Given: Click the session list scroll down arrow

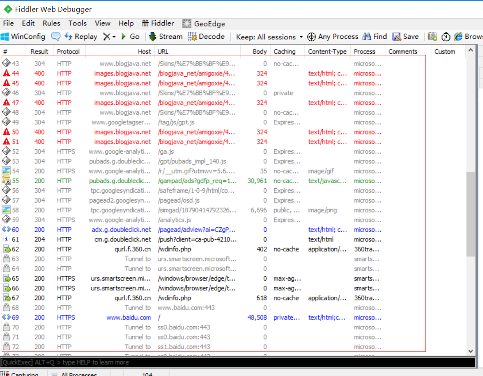Looking at the screenshot, I should (471, 351).
